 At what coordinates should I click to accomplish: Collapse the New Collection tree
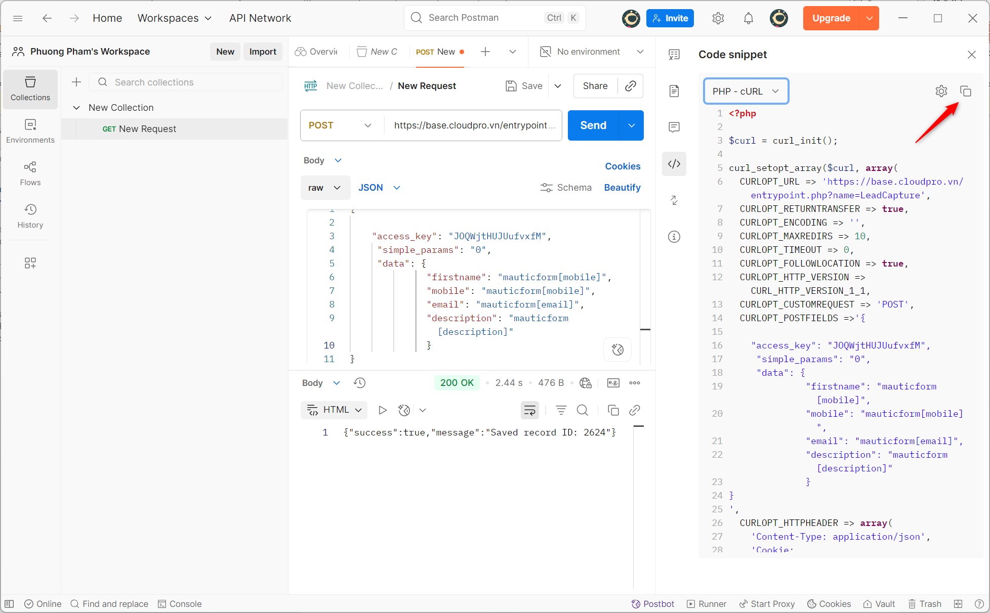pyautogui.click(x=76, y=108)
